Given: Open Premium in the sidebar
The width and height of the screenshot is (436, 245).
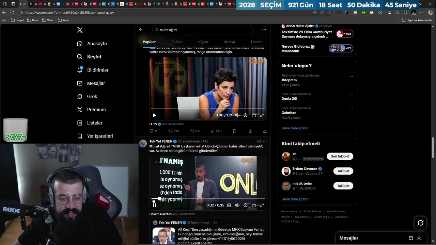Looking at the screenshot, I should point(91,110).
